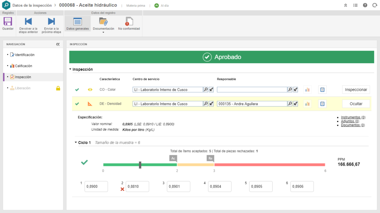Collapse the Navegación panel
The height and width of the screenshot is (213, 380).
(x=58, y=44)
